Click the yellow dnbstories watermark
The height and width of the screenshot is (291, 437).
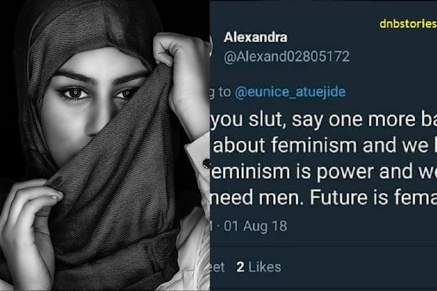(x=408, y=24)
